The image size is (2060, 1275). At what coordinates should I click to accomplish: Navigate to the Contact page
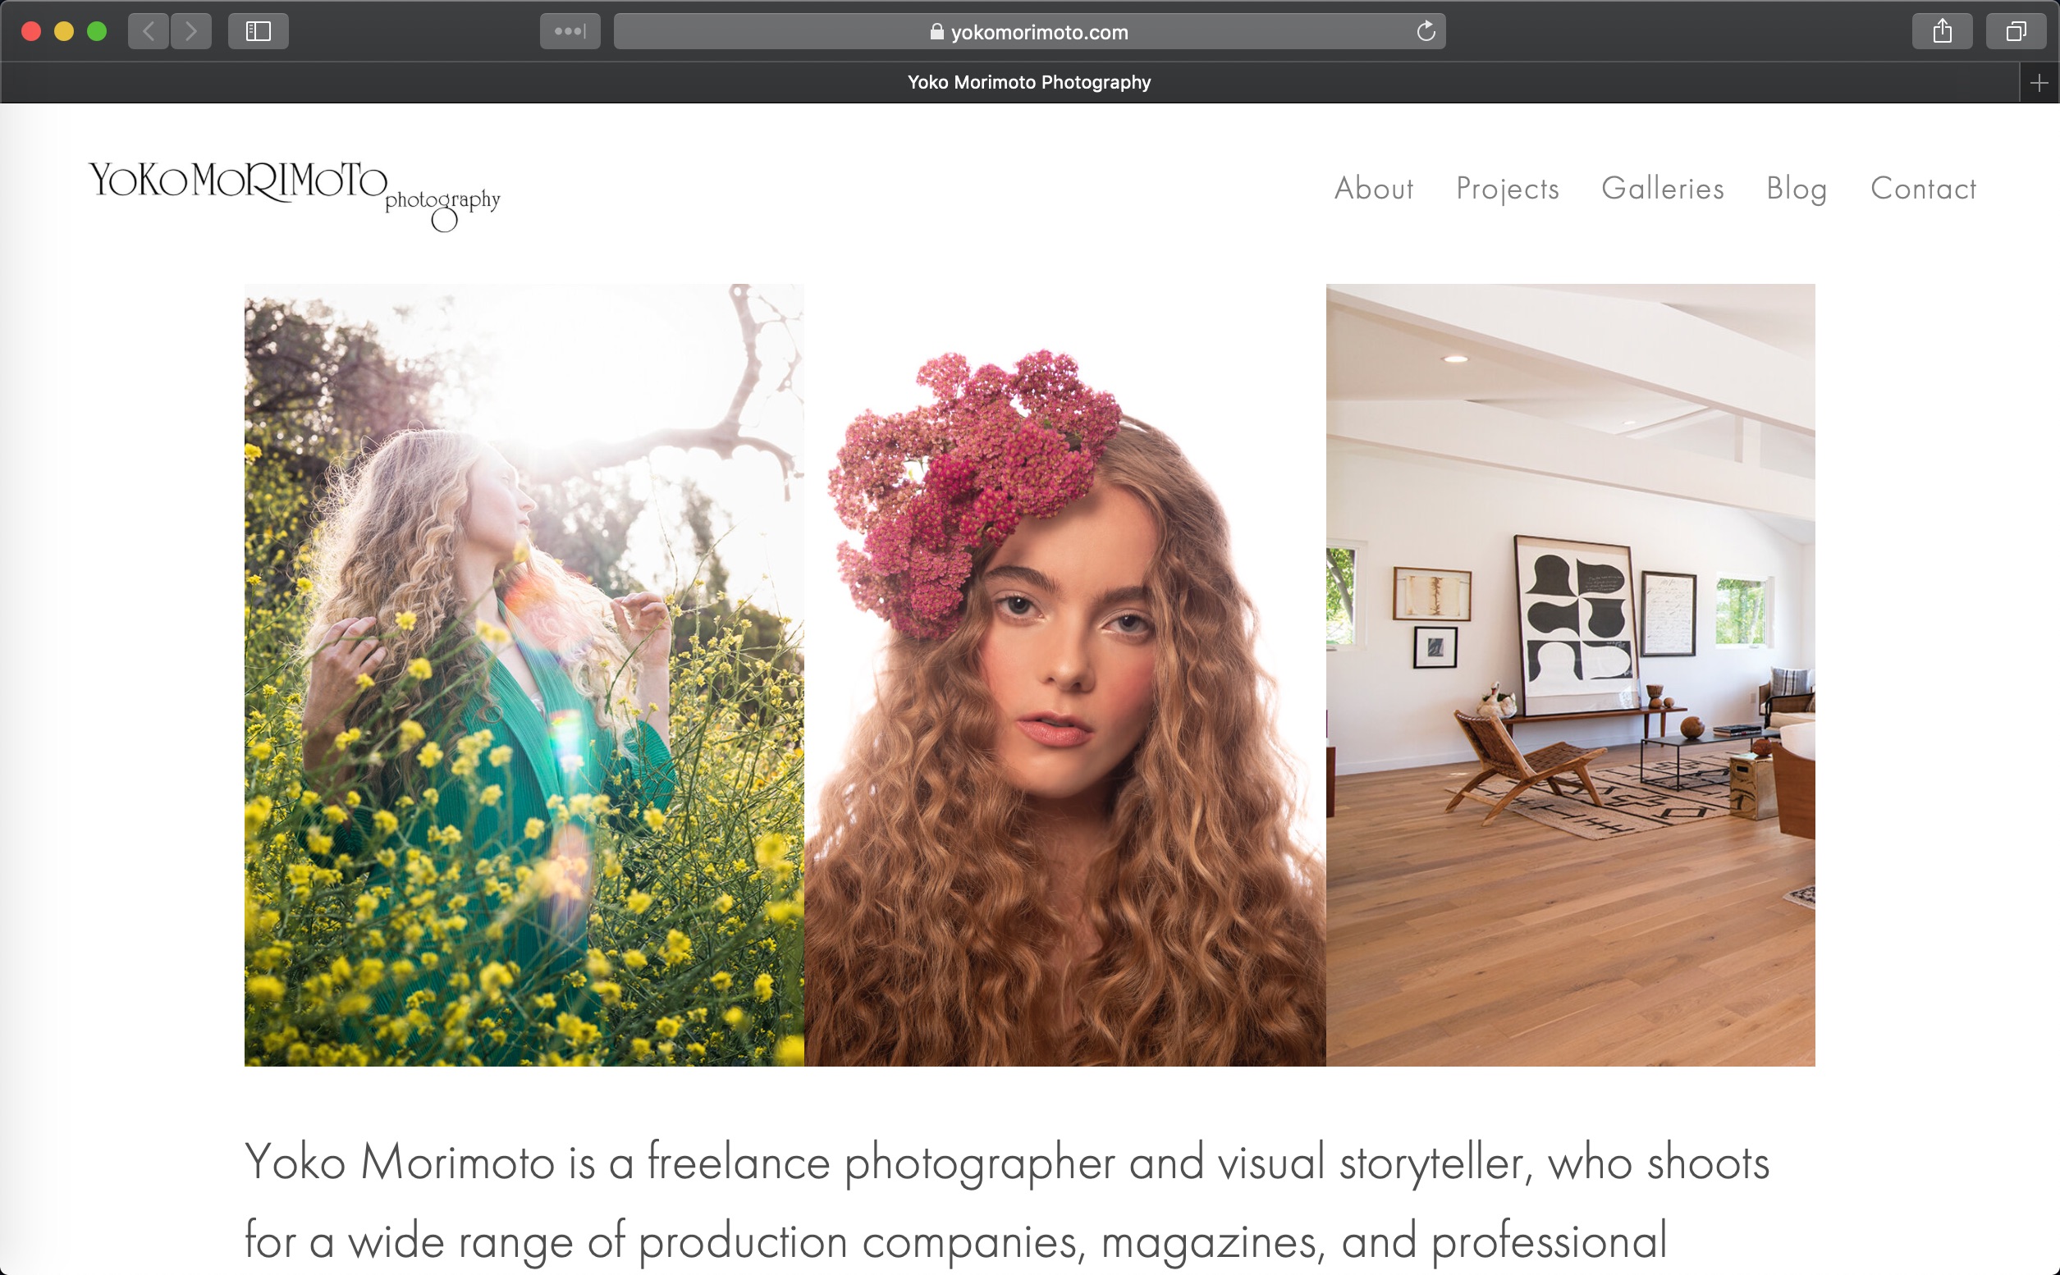(1923, 188)
